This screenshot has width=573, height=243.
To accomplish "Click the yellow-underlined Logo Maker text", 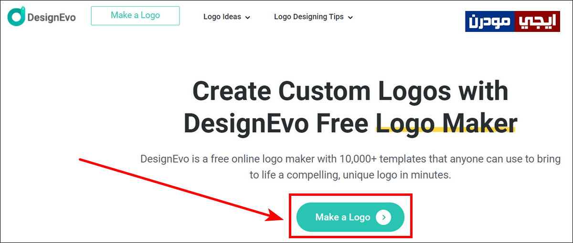I will tap(446, 123).
